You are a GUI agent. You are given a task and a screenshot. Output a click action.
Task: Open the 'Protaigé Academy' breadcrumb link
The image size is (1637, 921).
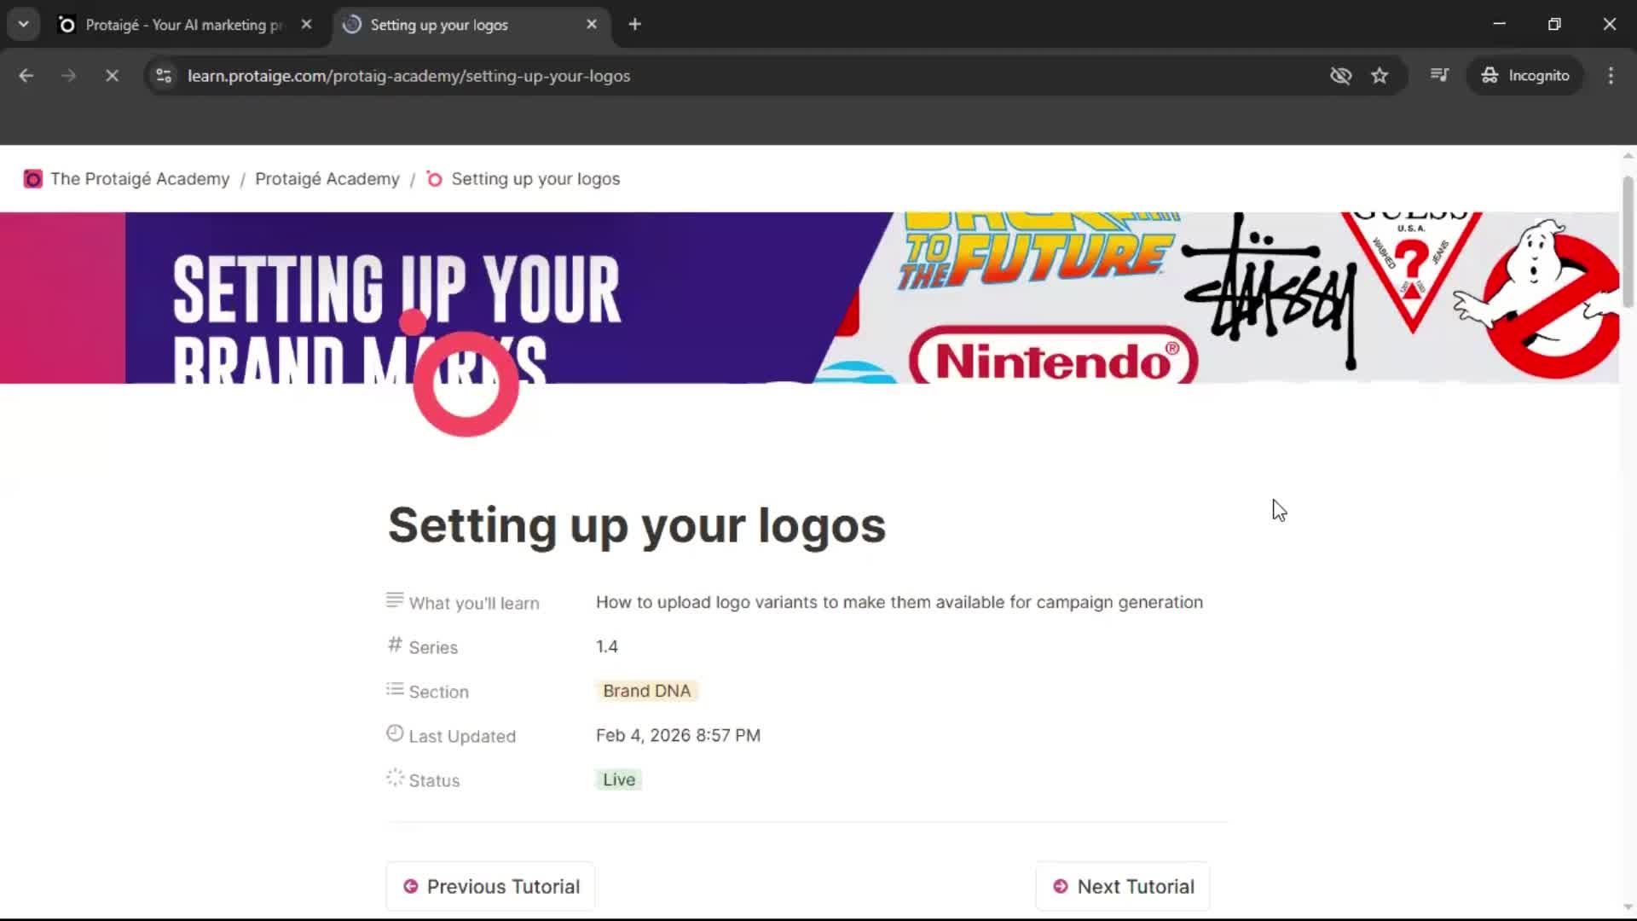pos(327,179)
